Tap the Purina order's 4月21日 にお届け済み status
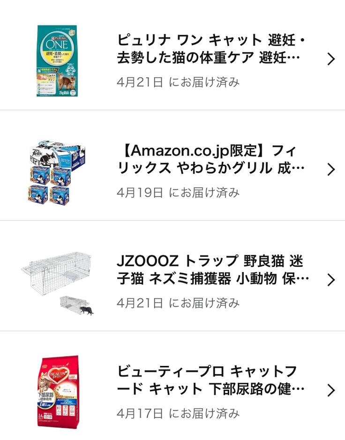Image resolution: width=345 pixels, height=440 pixels. pos(178,82)
